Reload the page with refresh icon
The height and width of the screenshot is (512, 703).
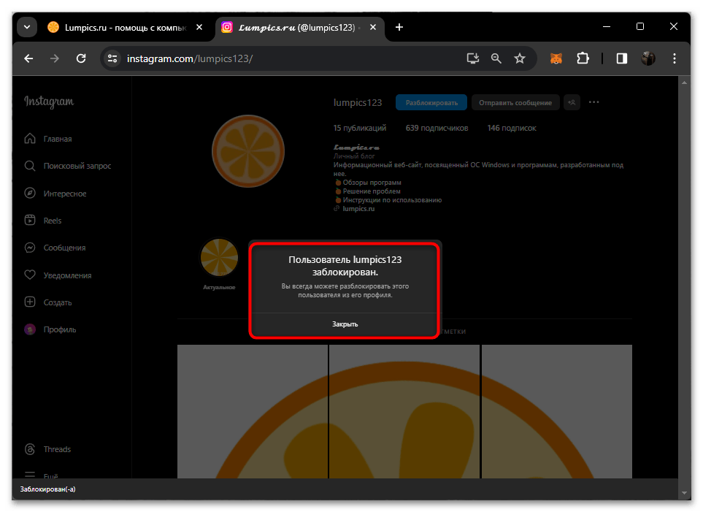coord(81,58)
